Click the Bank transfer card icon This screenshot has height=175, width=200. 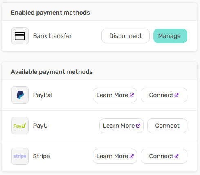point(20,36)
